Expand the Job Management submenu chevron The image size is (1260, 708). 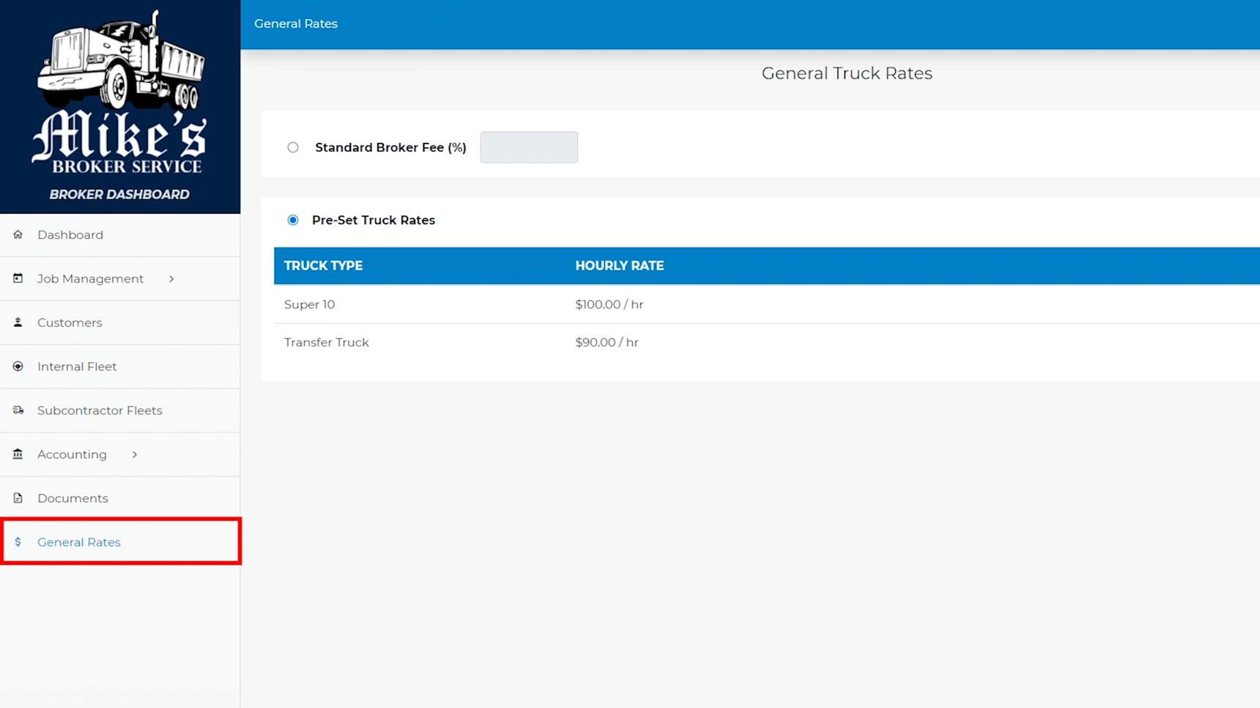(x=171, y=278)
